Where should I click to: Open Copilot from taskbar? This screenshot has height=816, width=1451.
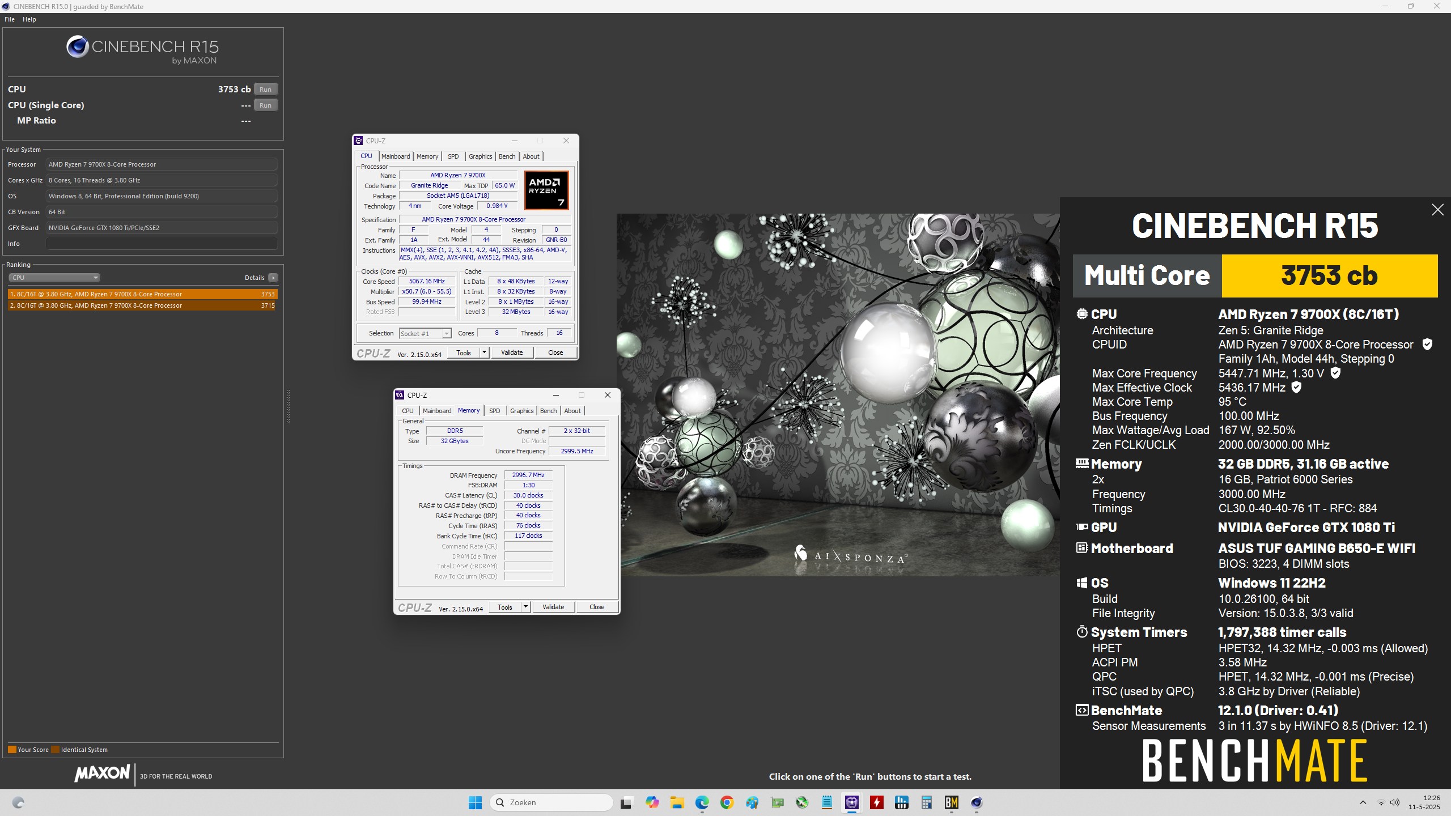pyautogui.click(x=652, y=802)
